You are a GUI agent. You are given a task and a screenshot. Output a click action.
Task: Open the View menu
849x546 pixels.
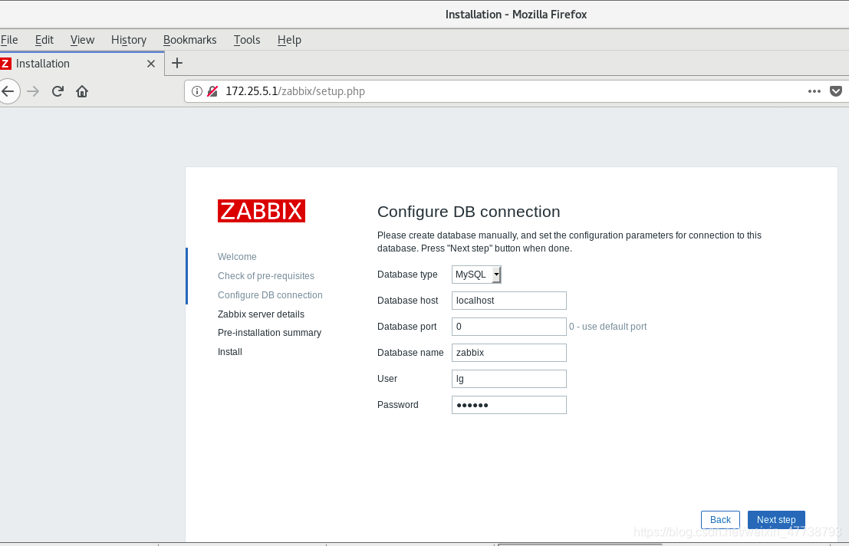coord(82,40)
